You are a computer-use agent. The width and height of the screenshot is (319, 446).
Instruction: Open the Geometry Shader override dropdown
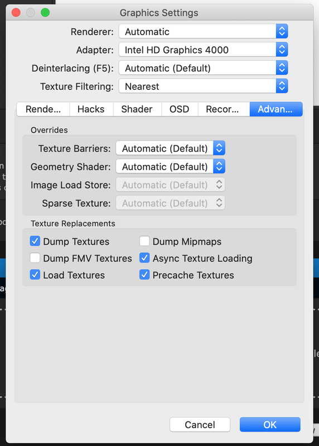pos(170,166)
